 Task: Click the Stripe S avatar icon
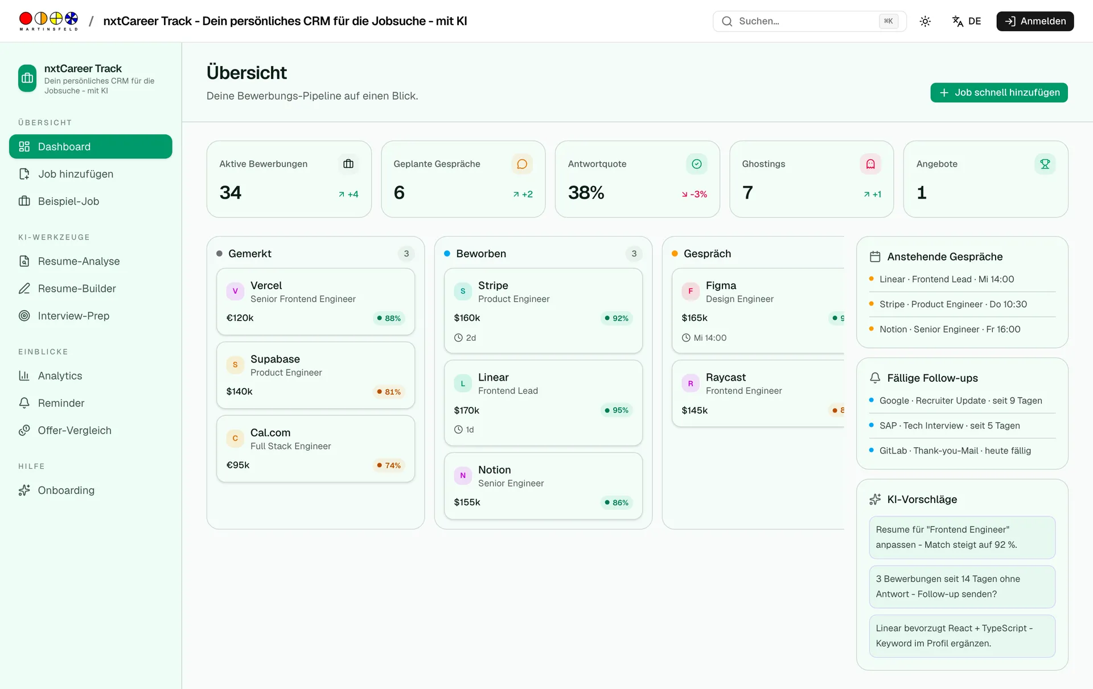click(x=463, y=291)
